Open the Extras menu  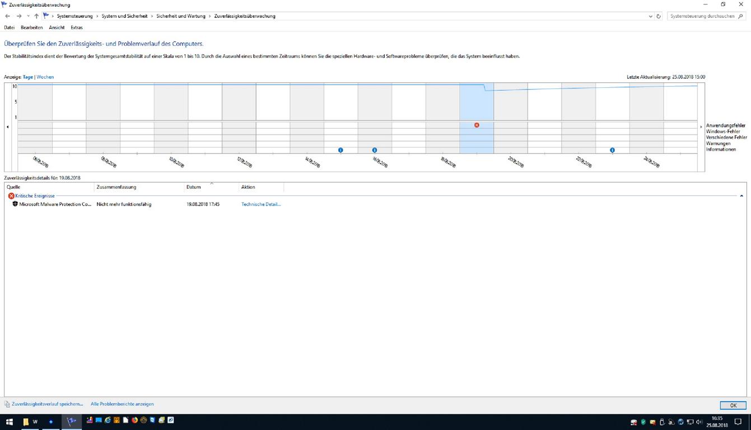click(76, 27)
